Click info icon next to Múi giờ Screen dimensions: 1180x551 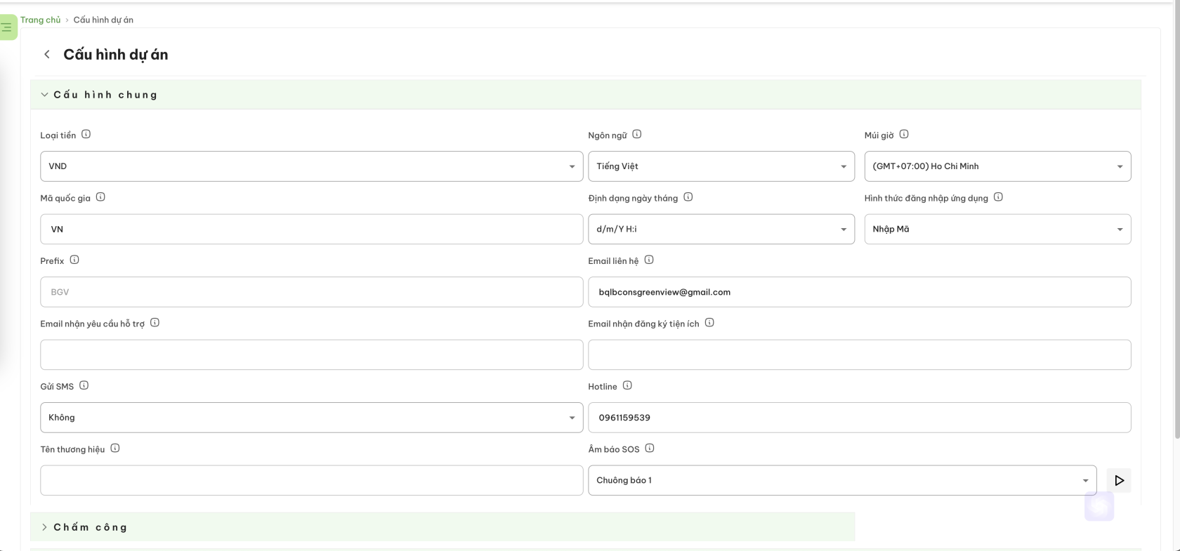[x=904, y=134]
